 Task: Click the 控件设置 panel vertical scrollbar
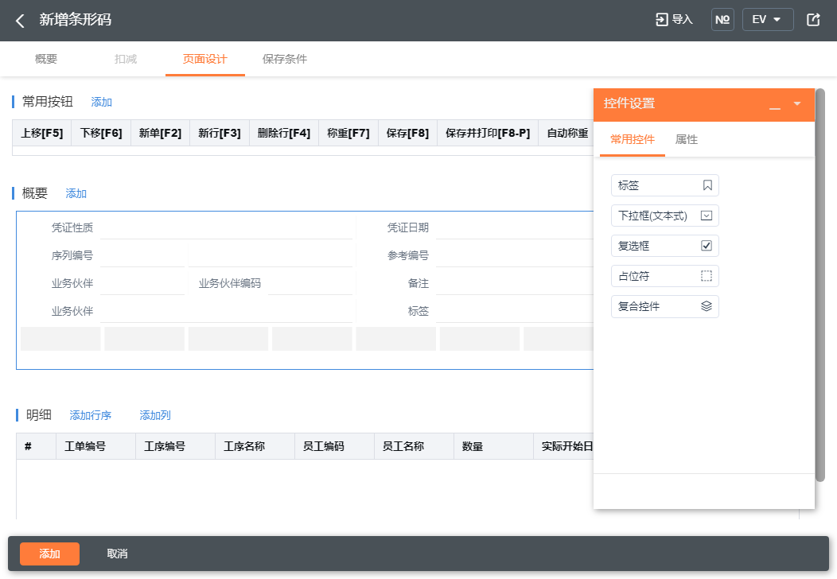820,285
